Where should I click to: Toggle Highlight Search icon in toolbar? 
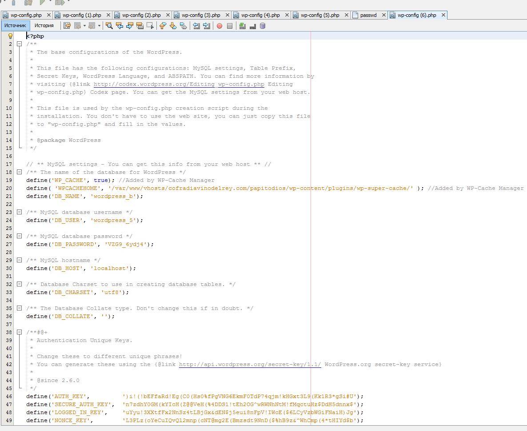[x=140, y=26]
